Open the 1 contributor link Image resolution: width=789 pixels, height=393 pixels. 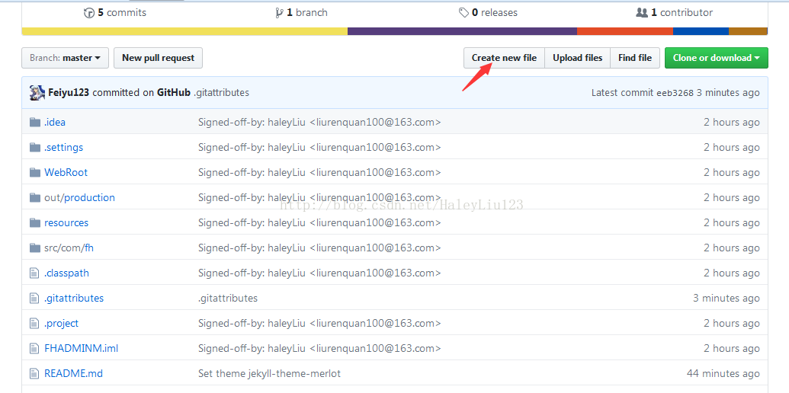coord(675,12)
